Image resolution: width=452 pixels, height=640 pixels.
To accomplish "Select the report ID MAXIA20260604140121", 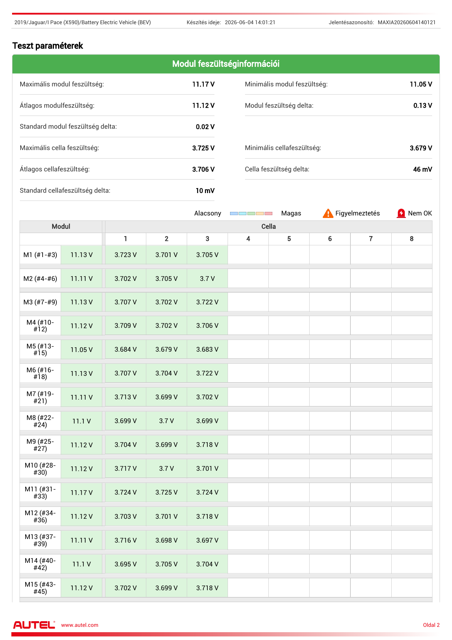I will [x=407, y=22].
